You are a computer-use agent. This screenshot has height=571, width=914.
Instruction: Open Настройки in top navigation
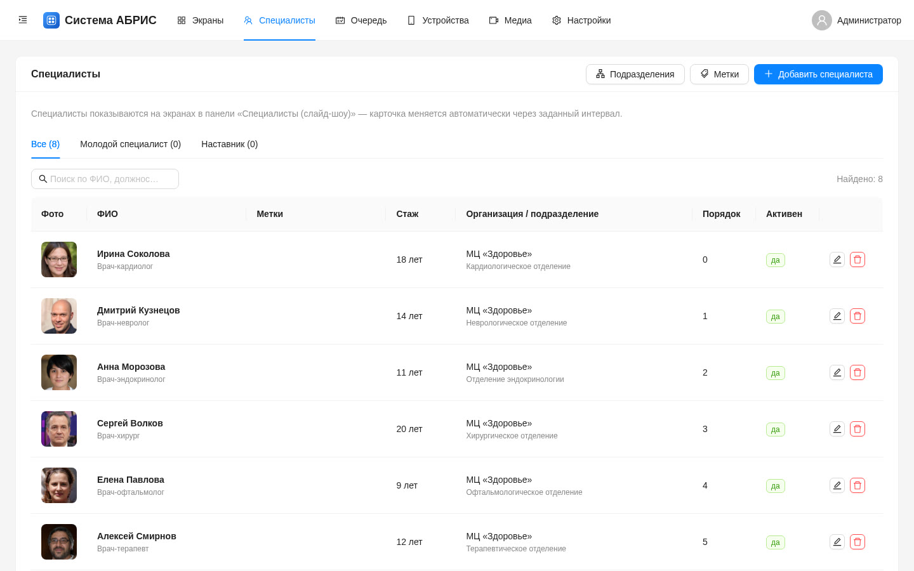581,20
